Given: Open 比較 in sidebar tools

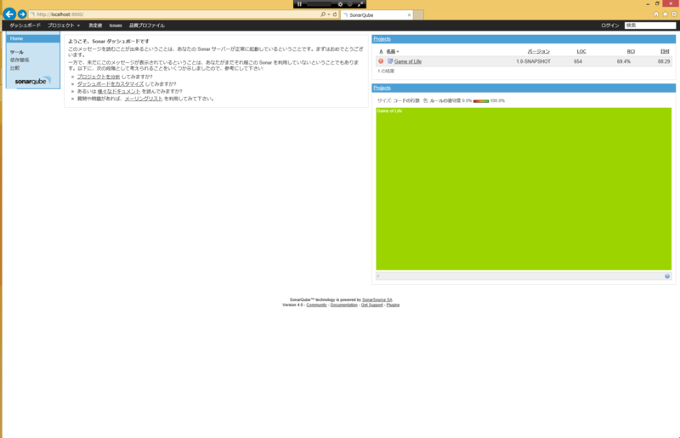Looking at the screenshot, I should point(14,68).
